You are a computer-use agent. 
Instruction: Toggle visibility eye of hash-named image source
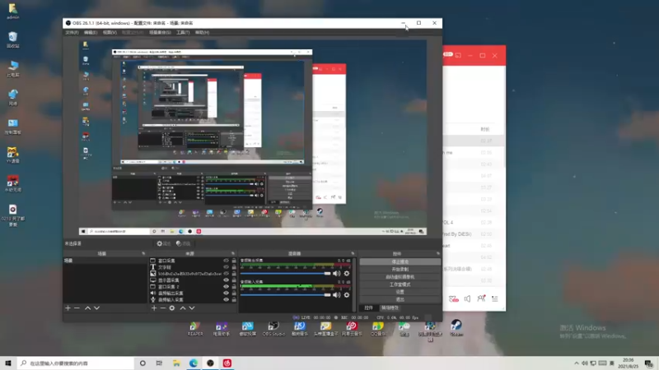pos(226,274)
